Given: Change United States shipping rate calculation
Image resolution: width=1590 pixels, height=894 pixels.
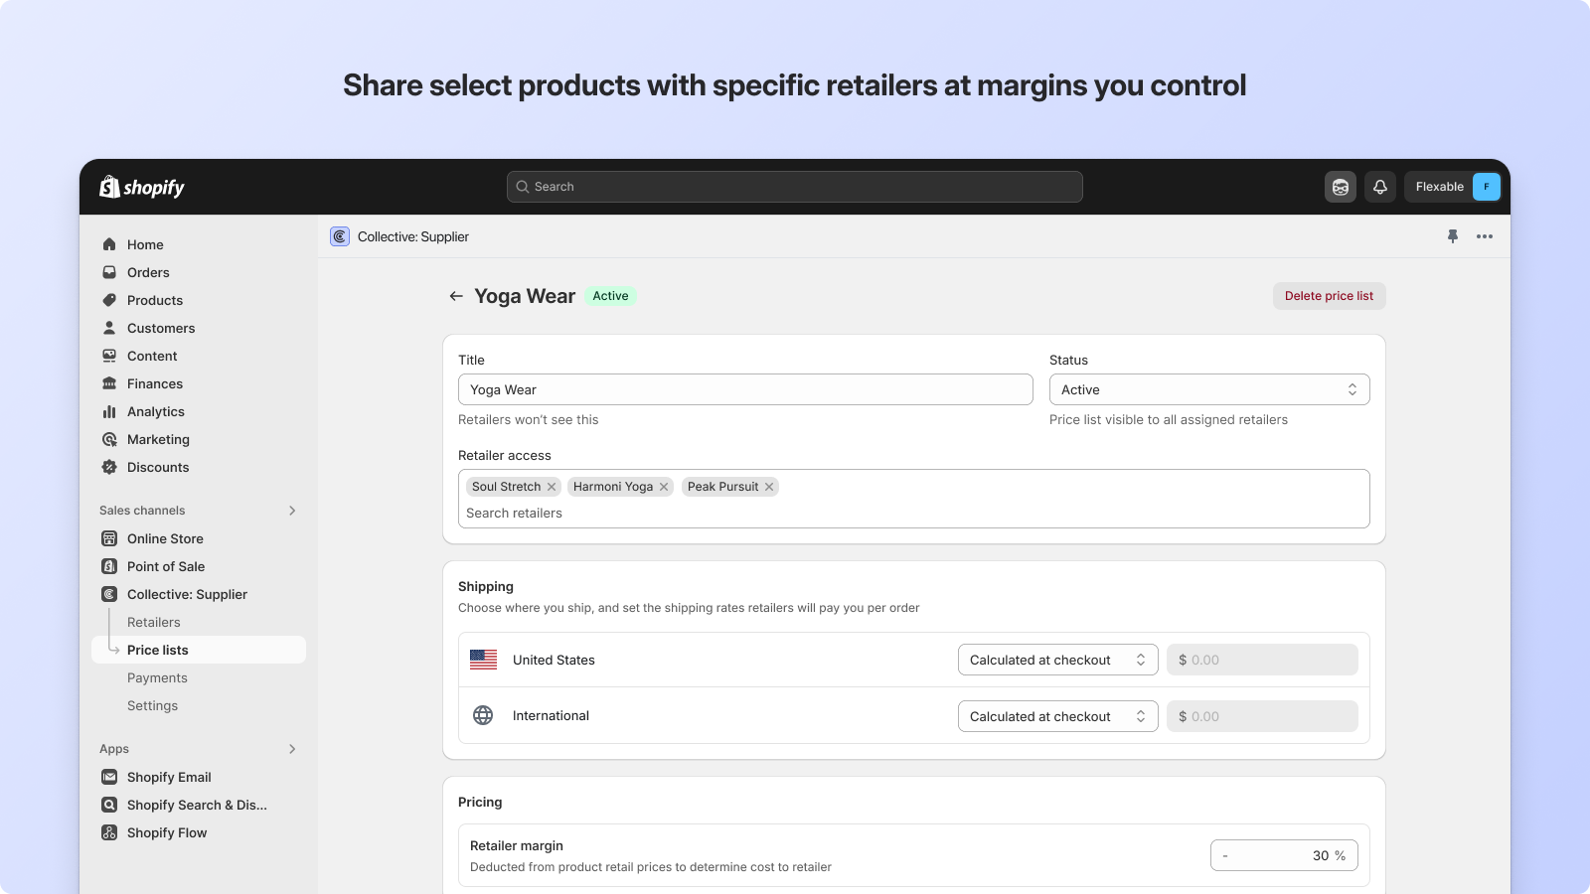Looking at the screenshot, I should [x=1056, y=659].
